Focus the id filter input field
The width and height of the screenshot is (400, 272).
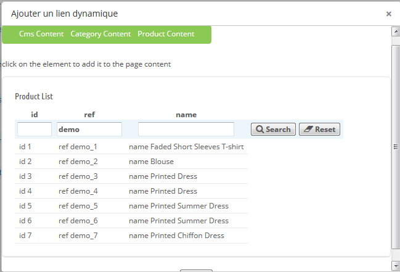[35, 130]
